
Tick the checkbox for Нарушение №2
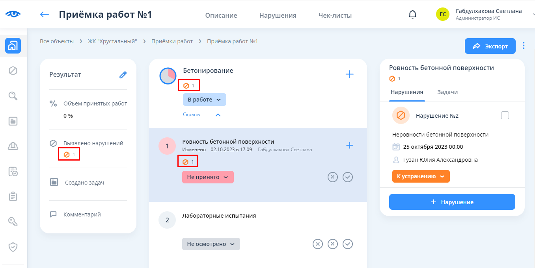(505, 115)
